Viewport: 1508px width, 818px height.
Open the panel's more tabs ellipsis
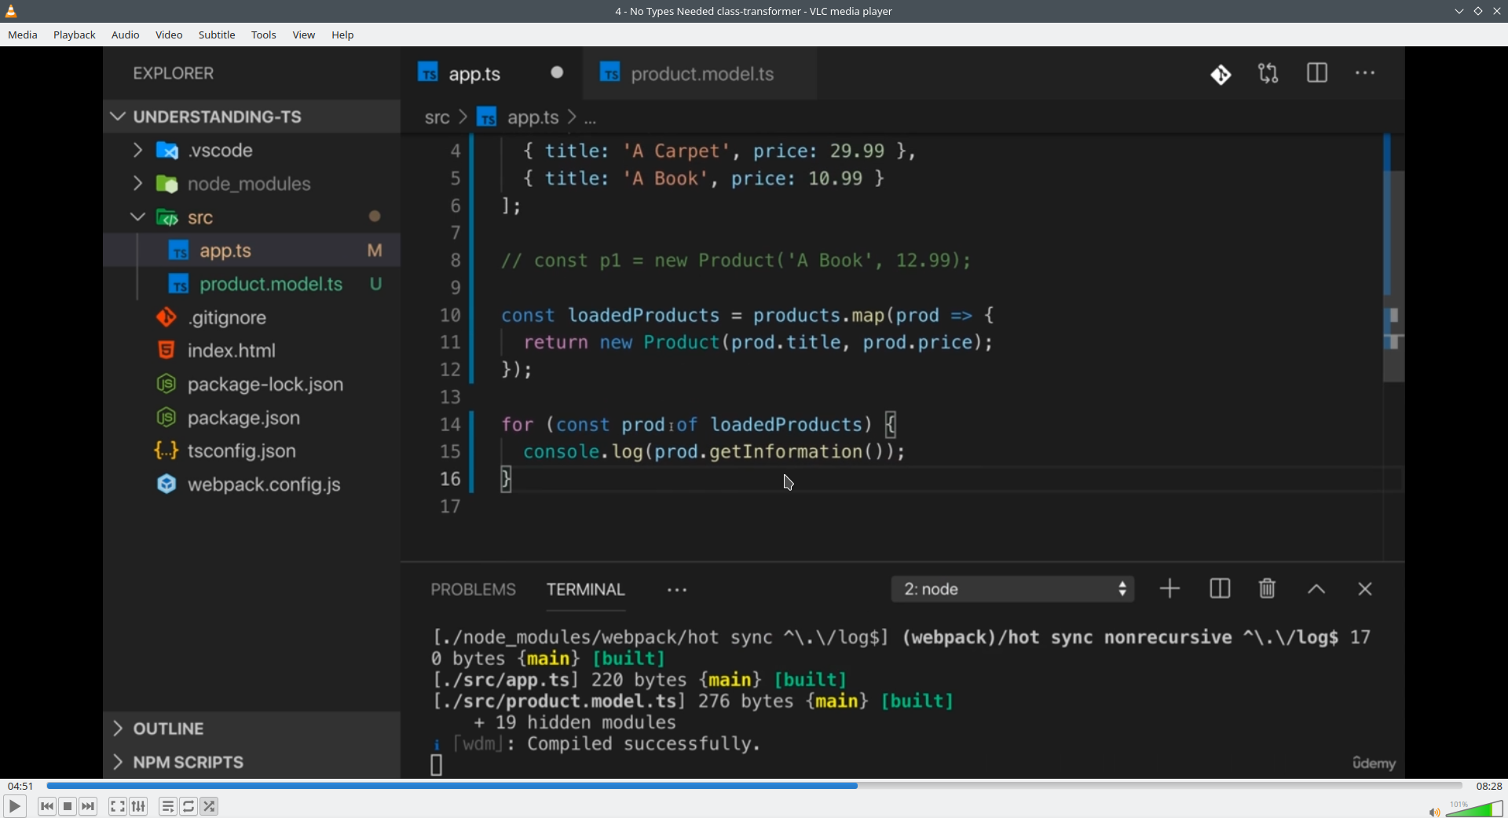(677, 590)
